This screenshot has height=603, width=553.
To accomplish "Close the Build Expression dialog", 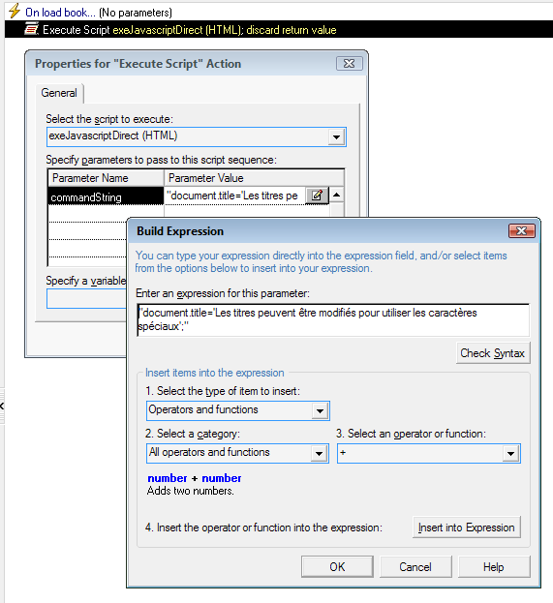I will tap(521, 230).
